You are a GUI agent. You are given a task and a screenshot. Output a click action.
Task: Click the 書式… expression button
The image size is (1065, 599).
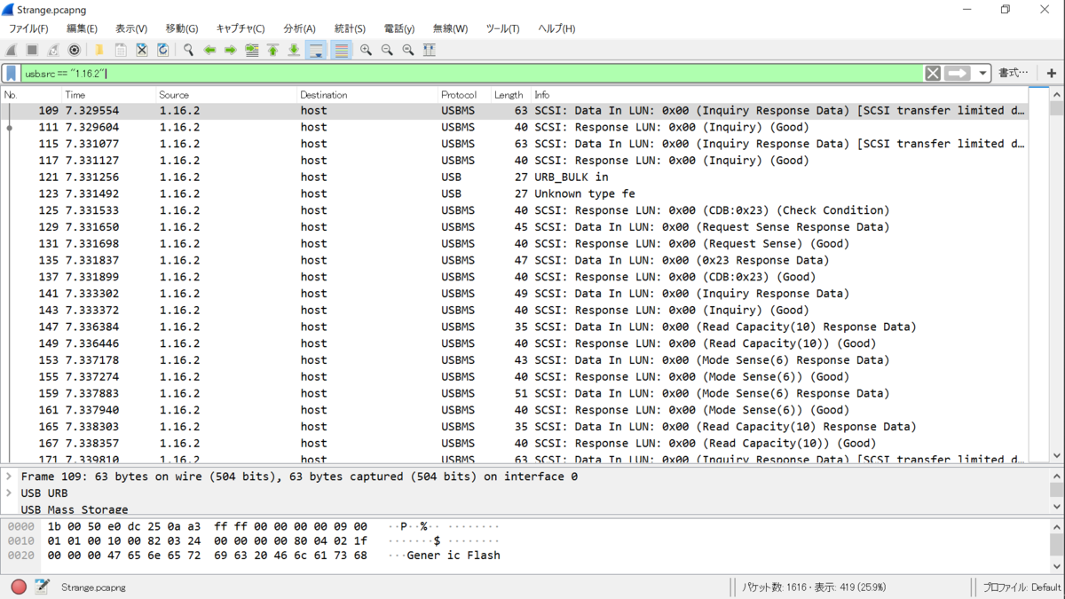click(x=1014, y=74)
